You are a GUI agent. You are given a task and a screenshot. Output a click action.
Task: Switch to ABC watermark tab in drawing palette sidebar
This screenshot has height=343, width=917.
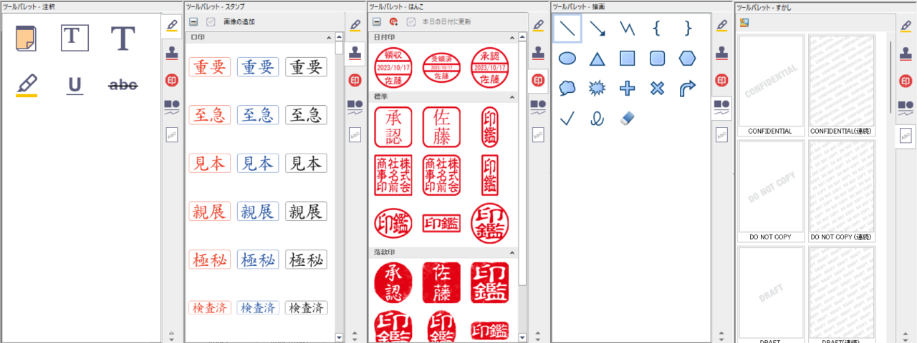[x=722, y=134]
